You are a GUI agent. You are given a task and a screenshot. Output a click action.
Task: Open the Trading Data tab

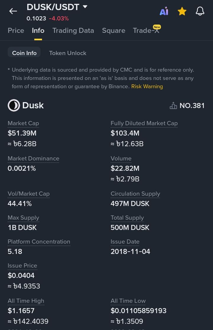click(x=73, y=30)
